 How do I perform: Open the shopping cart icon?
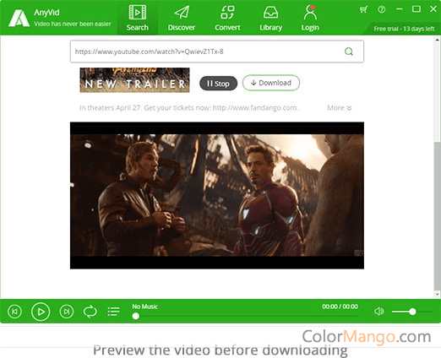363,9
